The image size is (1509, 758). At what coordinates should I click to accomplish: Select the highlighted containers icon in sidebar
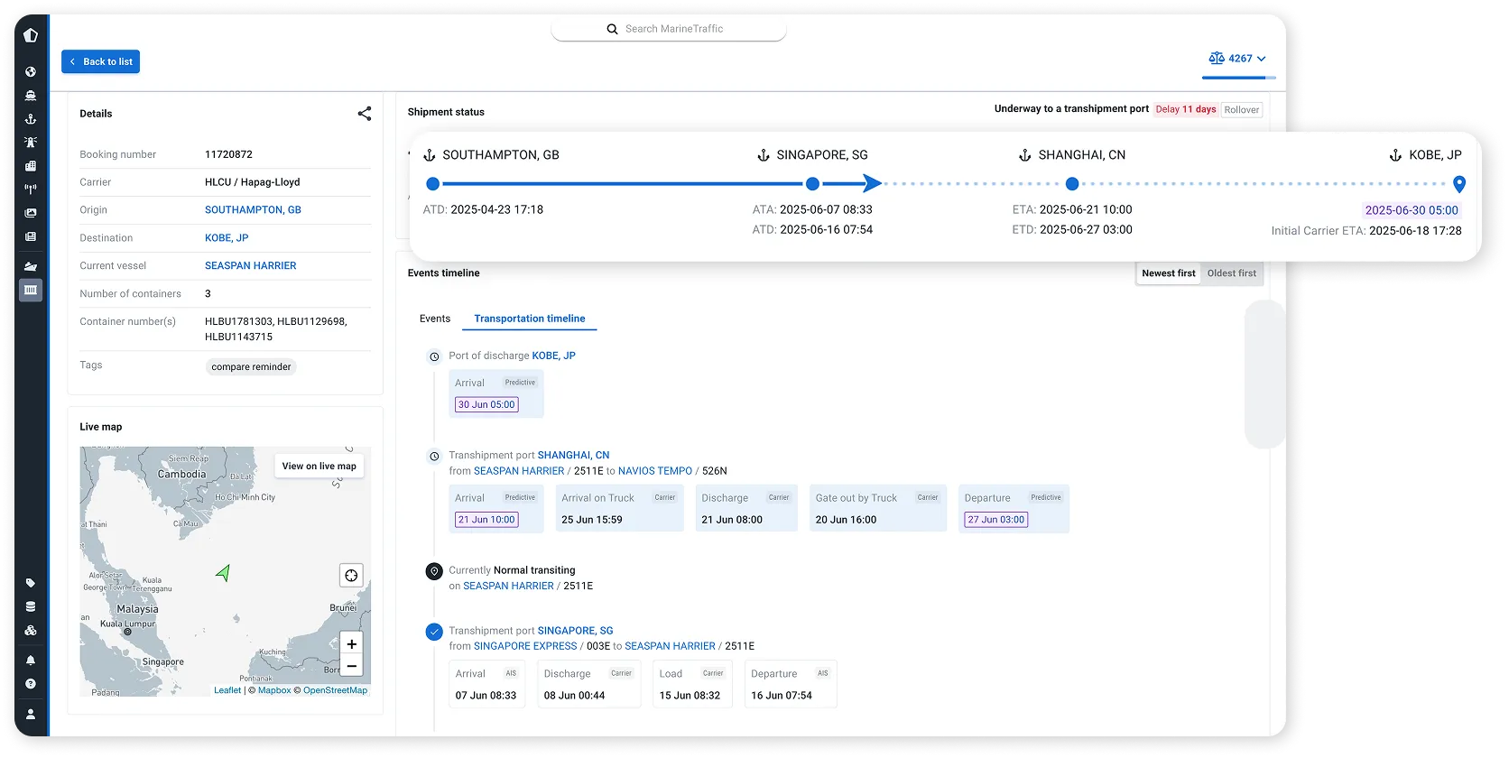31,291
